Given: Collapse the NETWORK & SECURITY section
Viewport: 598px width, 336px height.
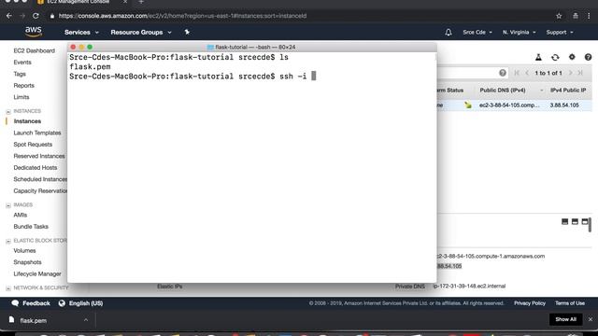Looking at the screenshot, I should click(x=8, y=288).
